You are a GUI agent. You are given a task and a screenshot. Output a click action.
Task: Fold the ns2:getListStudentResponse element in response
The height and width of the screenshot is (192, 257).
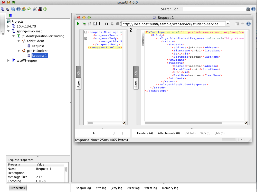pyautogui.click(x=143, y=38)
